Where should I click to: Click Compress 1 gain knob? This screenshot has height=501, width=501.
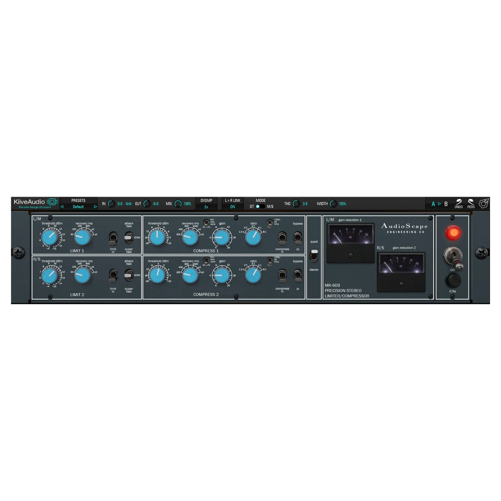click(222, 238)
